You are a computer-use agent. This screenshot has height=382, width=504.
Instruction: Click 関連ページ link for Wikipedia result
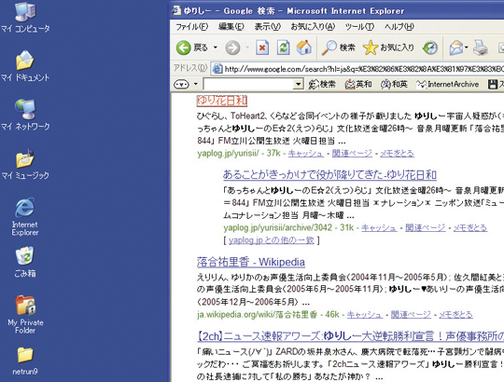(x=411, y=315)
